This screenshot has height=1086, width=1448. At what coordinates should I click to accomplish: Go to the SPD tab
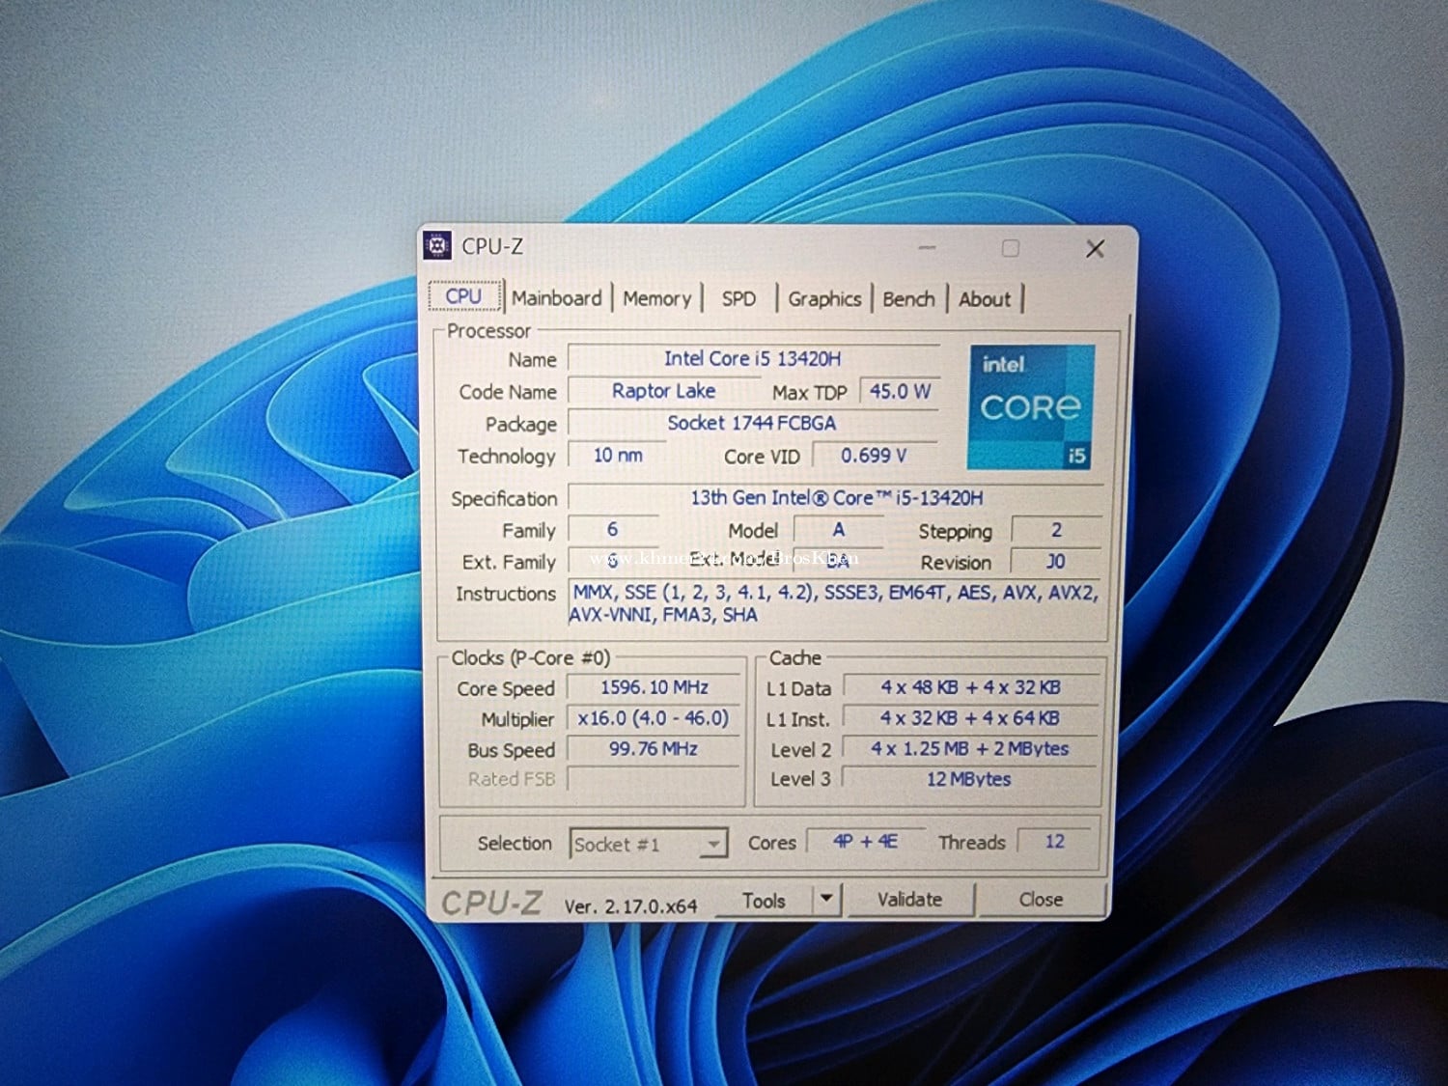coord(738,299)
